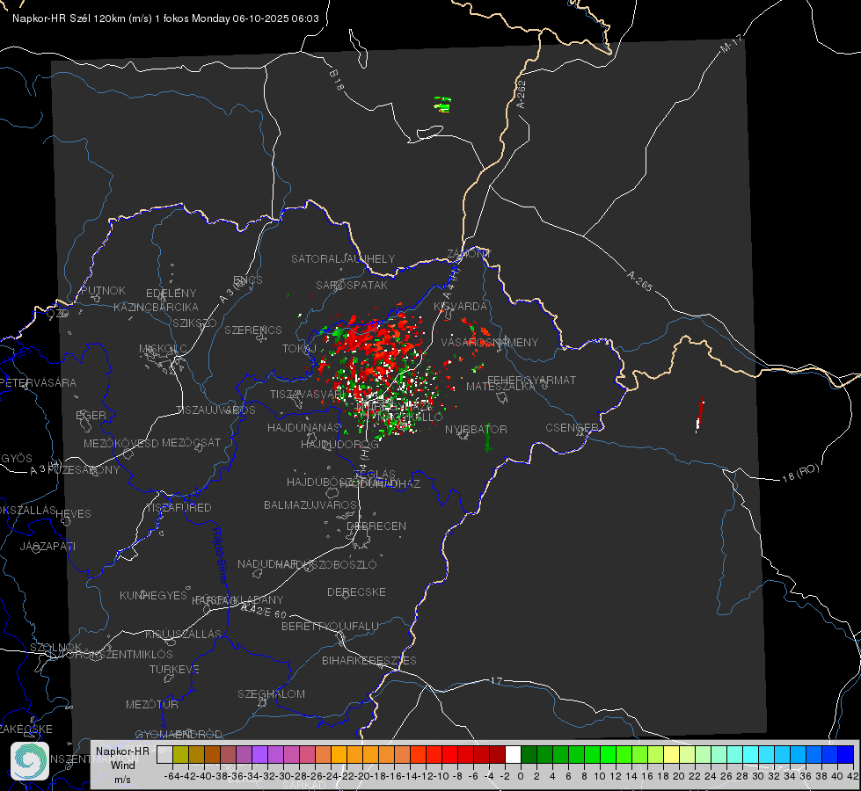Click the TISZAÚJVÁROS city label

[215, 410]
